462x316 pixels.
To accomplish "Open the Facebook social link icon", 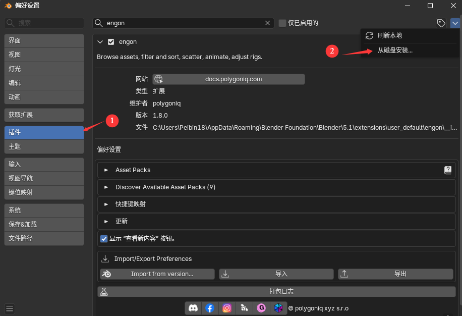I will point(210,308).
